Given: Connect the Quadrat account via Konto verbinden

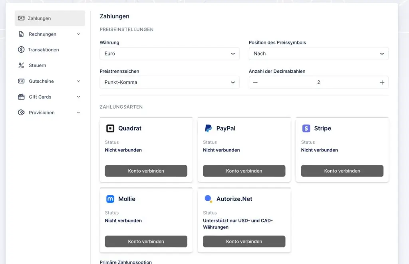Looking at the screenshot, I should point(146,171).
